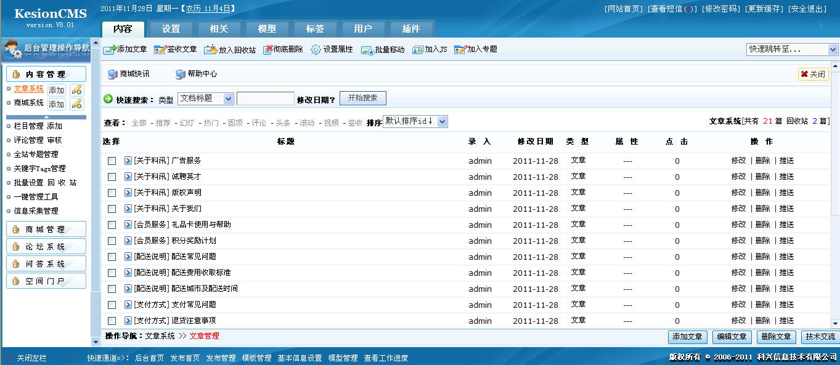Click the 开始搜索 (Start Search) button

[362, 98]
